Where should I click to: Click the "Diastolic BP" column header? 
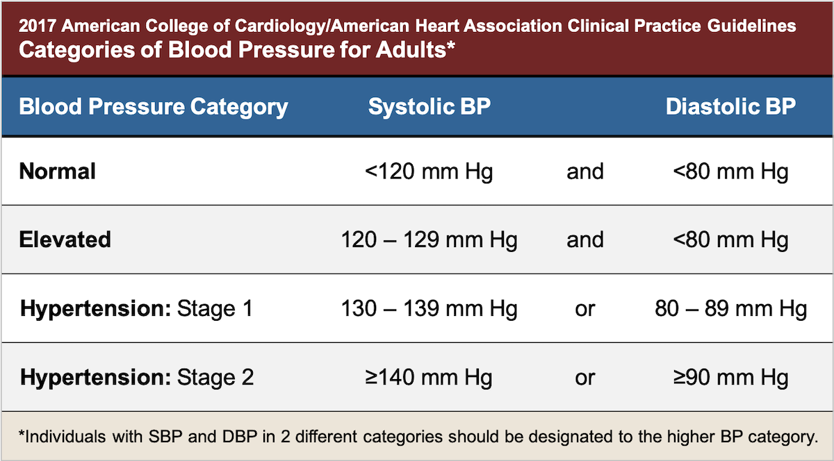730,107
